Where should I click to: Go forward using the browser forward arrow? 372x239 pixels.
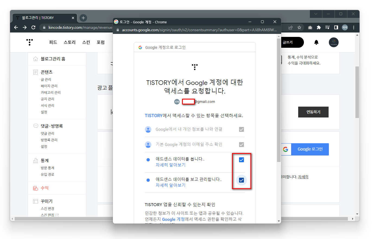point(25,27)
